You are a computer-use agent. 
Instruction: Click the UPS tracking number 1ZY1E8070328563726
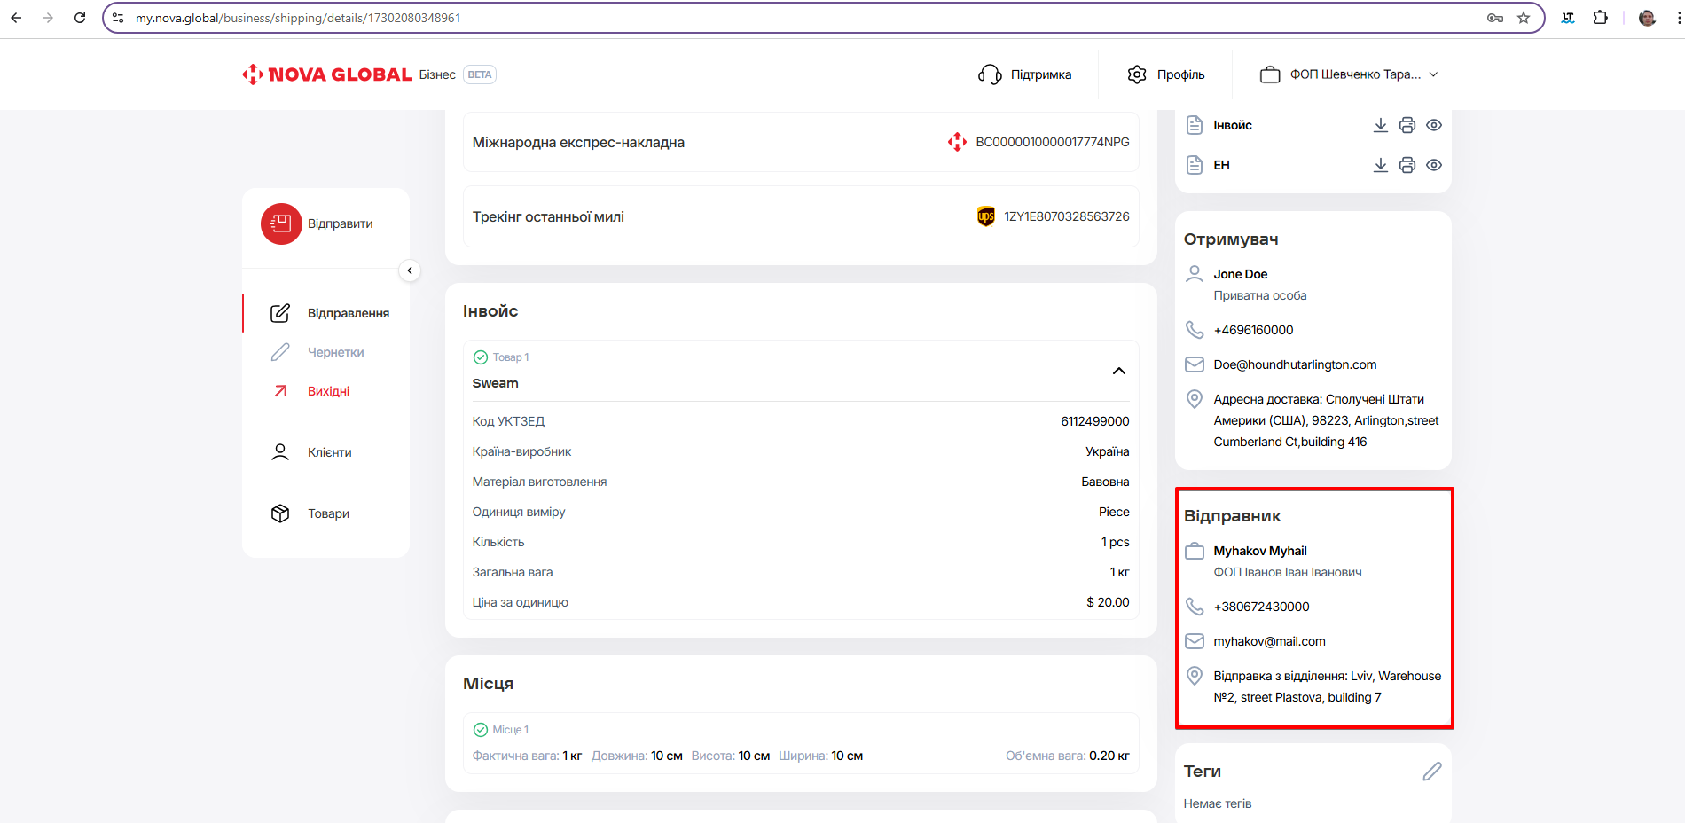click(1066, 216)
